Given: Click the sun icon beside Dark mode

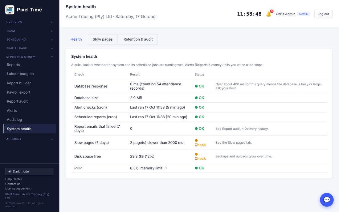Looking at the screenshot, I should coord(10,171).
